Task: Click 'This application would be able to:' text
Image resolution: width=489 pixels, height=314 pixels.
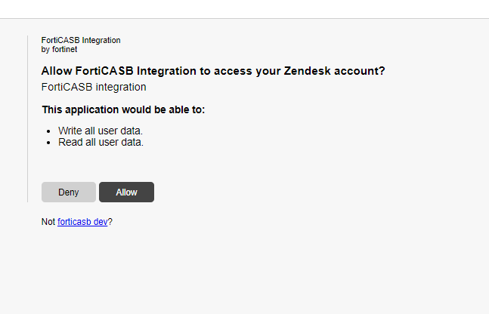Action: click(123, 110)
